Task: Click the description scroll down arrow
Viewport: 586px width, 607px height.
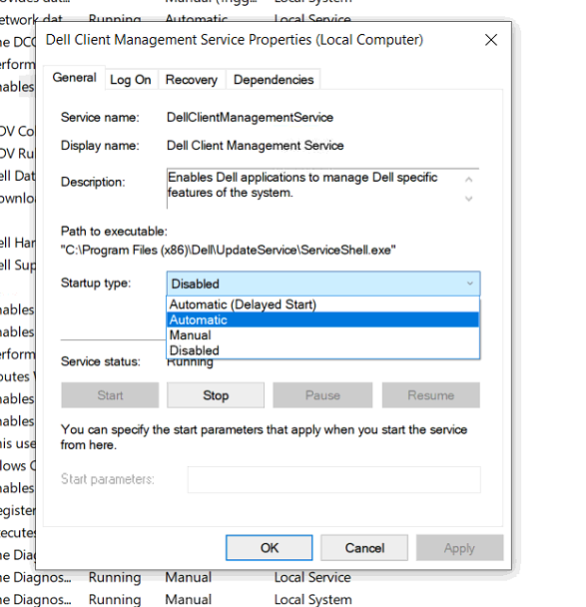Action: (469, 199)
